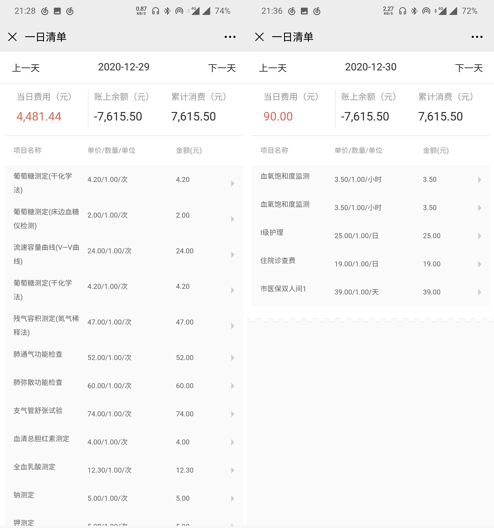Expand the 肺通气功能检查 row arrow

[x=233, y=358]
